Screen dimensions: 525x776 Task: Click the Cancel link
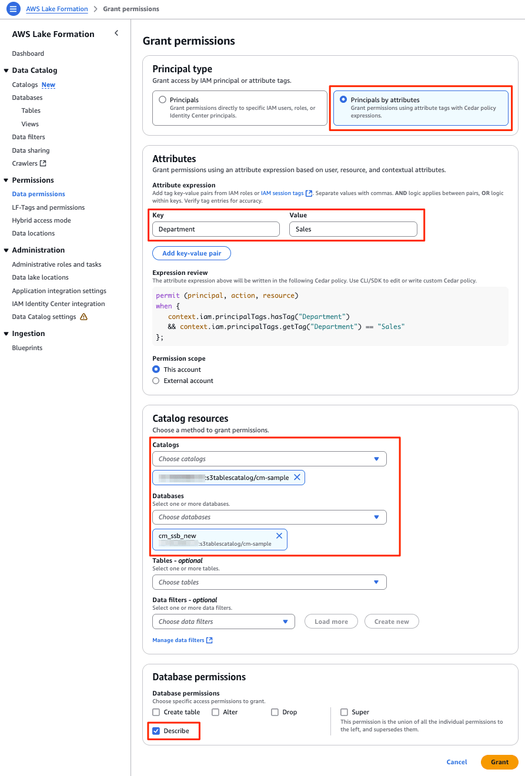point(457,762)
